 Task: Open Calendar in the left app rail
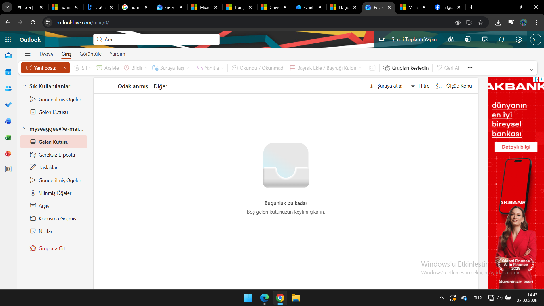(x=8, y=72)
